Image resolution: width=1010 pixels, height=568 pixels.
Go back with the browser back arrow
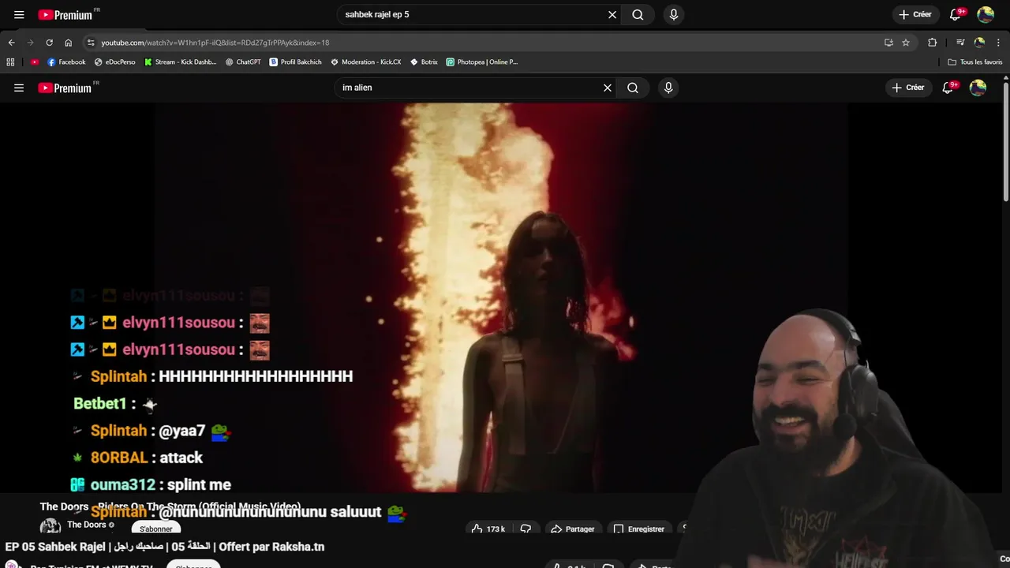click(11, 43)
